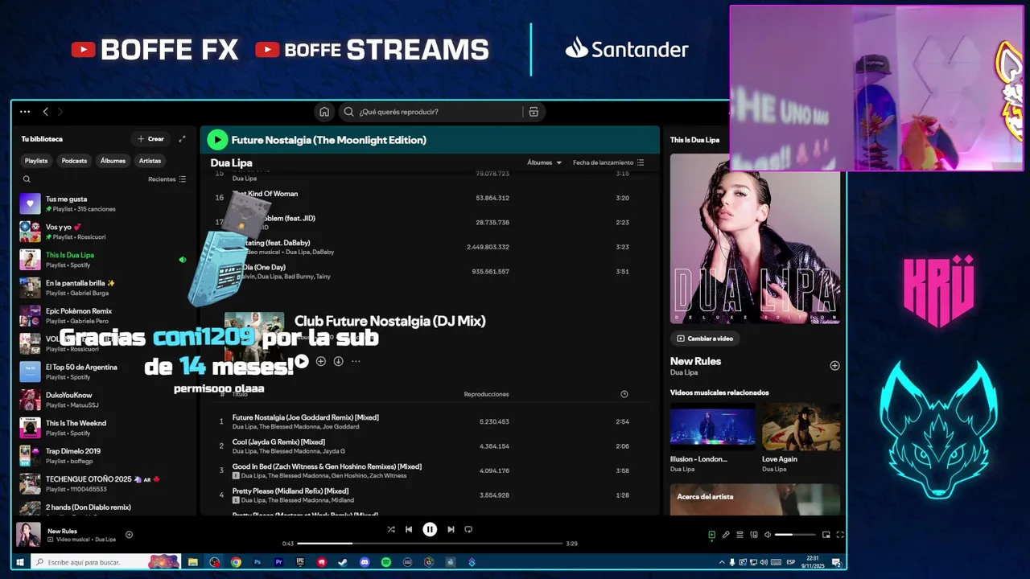Add Club Future Nostalgia to library (plus icon)
Image resolution: width=1030 pixels, height=579 pixels.
[x=320, y=361]
